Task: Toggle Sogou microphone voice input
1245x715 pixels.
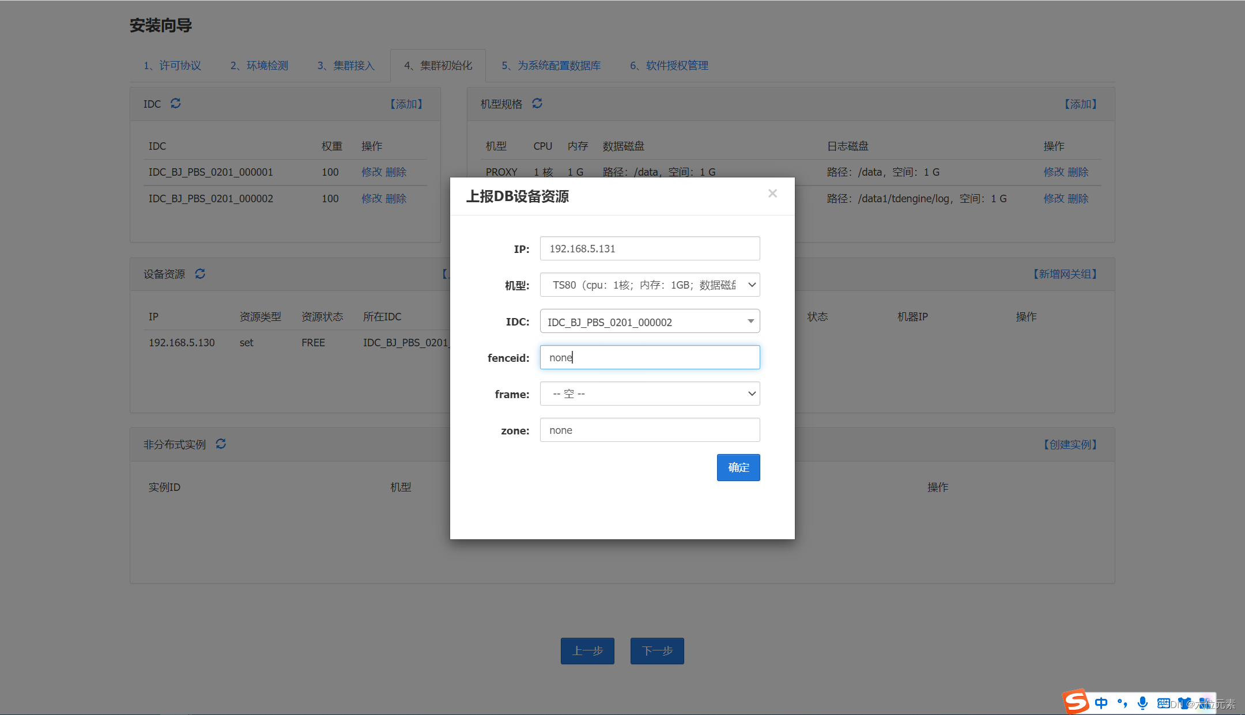Action: point(1142,703)
